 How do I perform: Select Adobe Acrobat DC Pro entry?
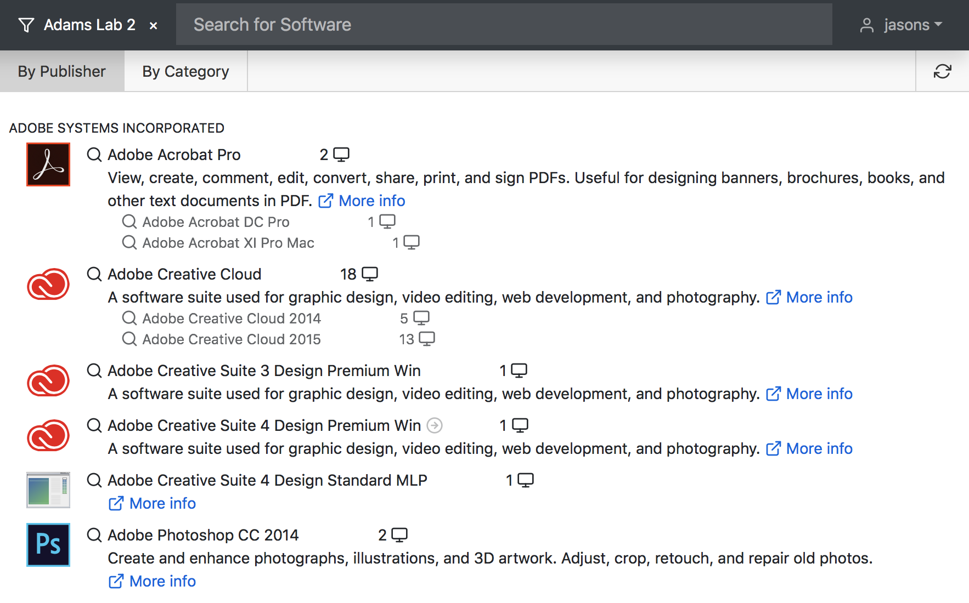[x=216, y=222]
